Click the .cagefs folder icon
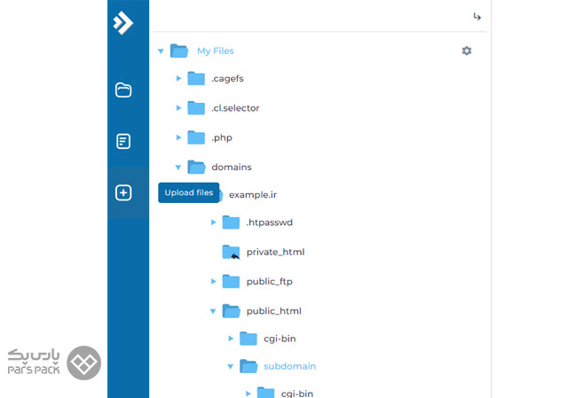Image resolution: width=575 pixels, height=398 pixels. coord(196,78)
